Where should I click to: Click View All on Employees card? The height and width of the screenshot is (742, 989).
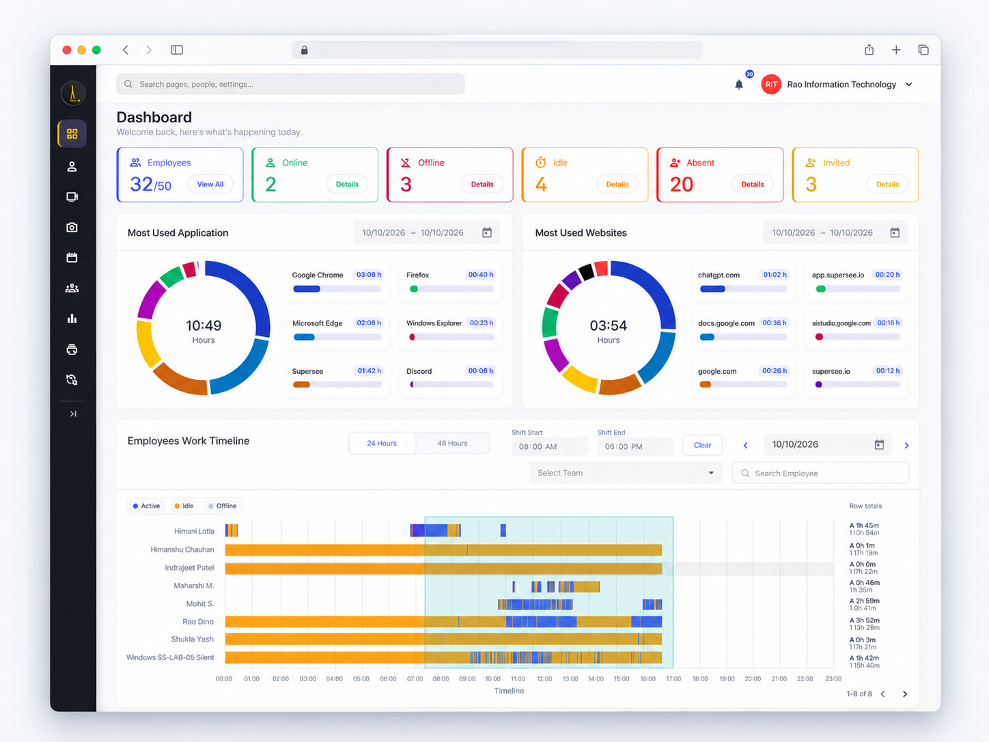click(x=210, y=184)
